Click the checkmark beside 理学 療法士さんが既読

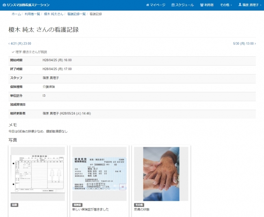13,52
